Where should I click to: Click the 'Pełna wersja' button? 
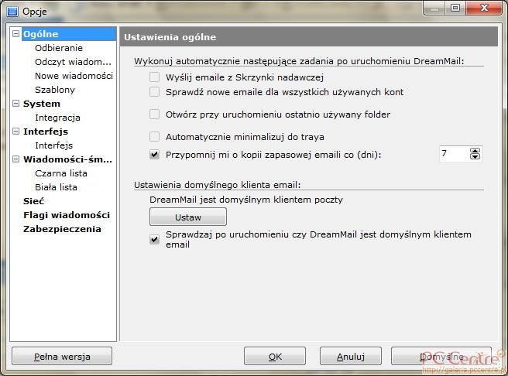click(x=62, y=356)
